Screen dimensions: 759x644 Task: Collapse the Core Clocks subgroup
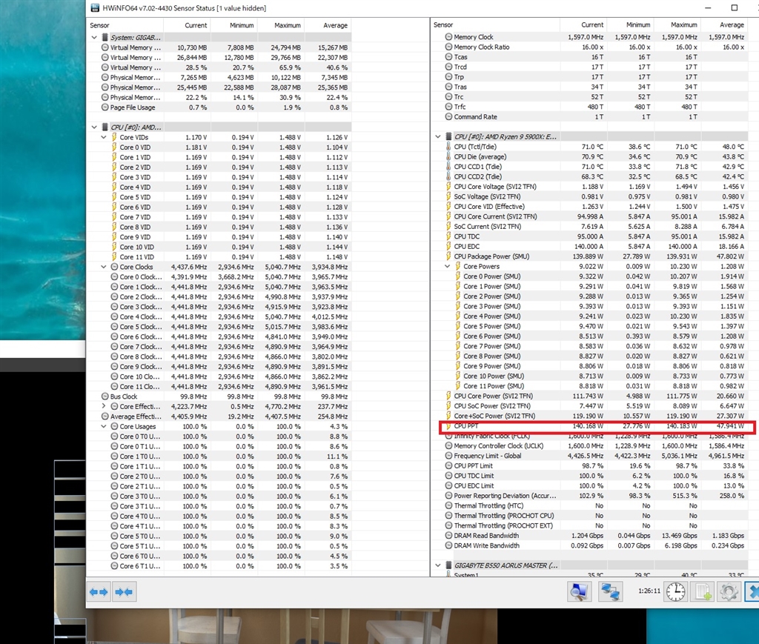point(104,267)
